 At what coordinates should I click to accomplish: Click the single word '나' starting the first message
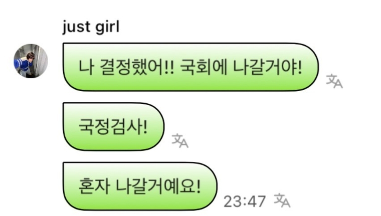pyautogui.click(x=86, y=67)
